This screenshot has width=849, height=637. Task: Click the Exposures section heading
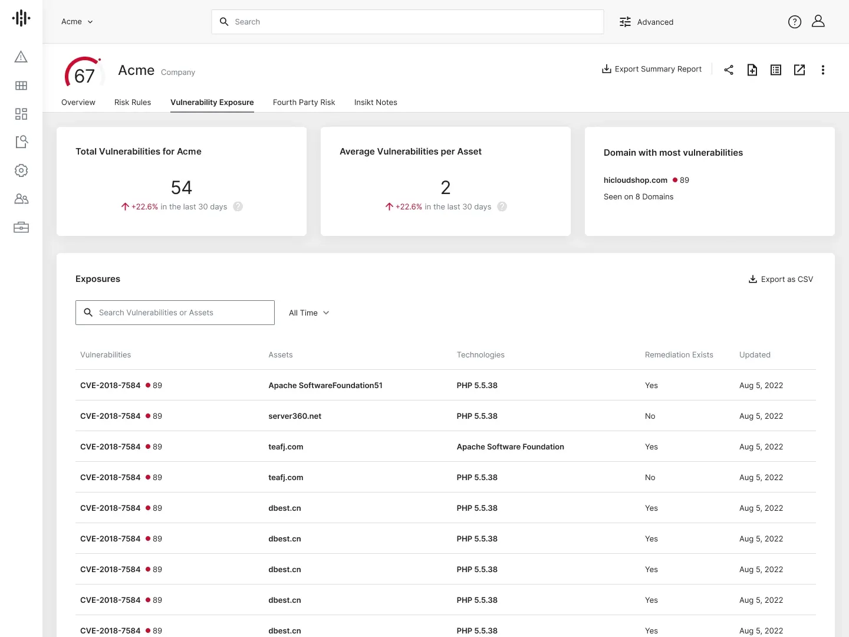(98, 279)
